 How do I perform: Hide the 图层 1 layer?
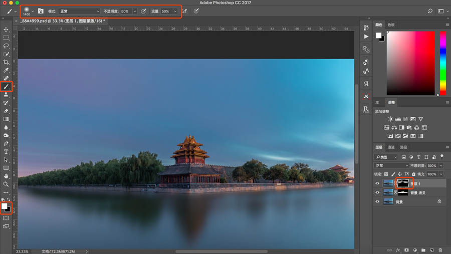coord(377,183)
